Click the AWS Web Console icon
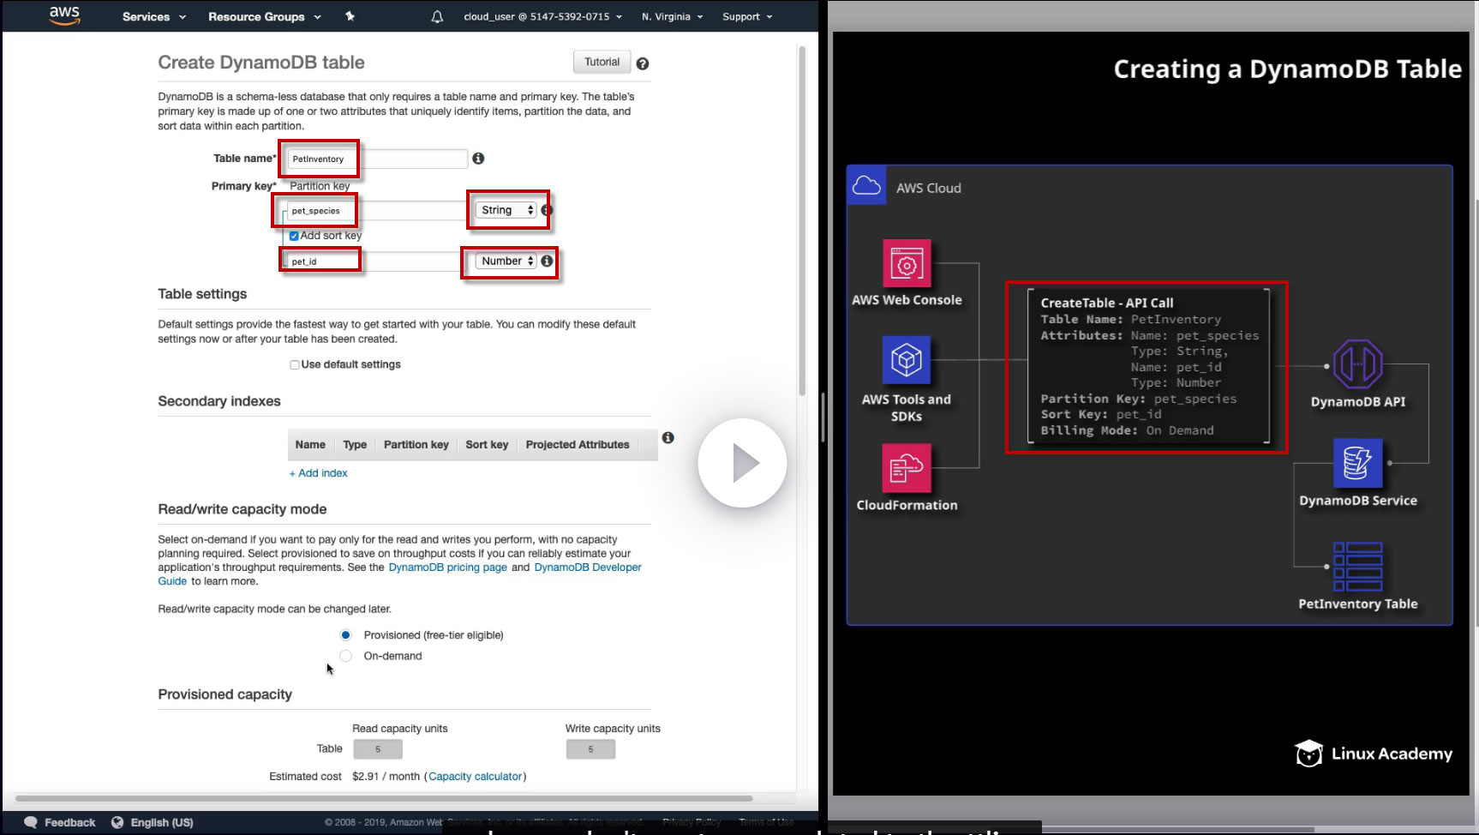This screenshot has width=1479, height=835. (x=907, y=264)
